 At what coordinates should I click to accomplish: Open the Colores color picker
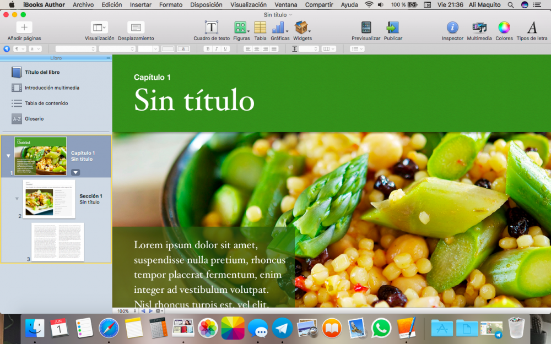pyautogui.click(x=504, y=28)
